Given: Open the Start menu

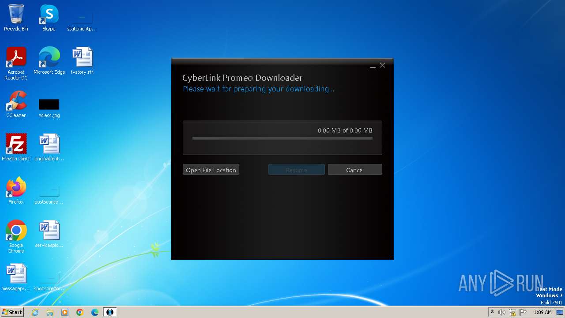Looking at the screenshot, I should [12, 312].
